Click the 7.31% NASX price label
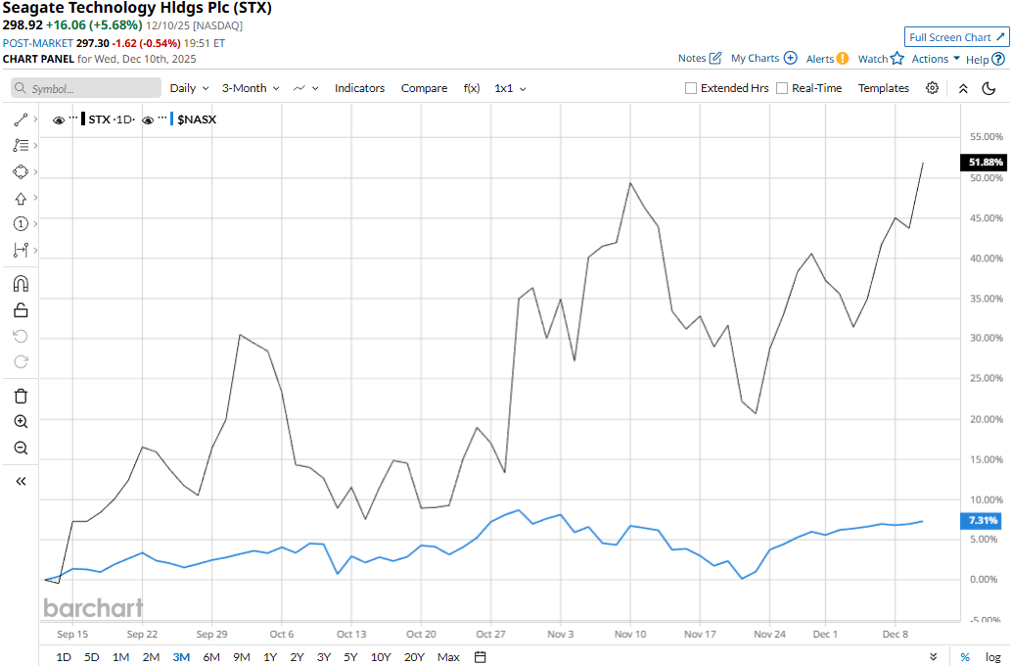This screenshot has height=666, width=1011. (x=981, y=520)
